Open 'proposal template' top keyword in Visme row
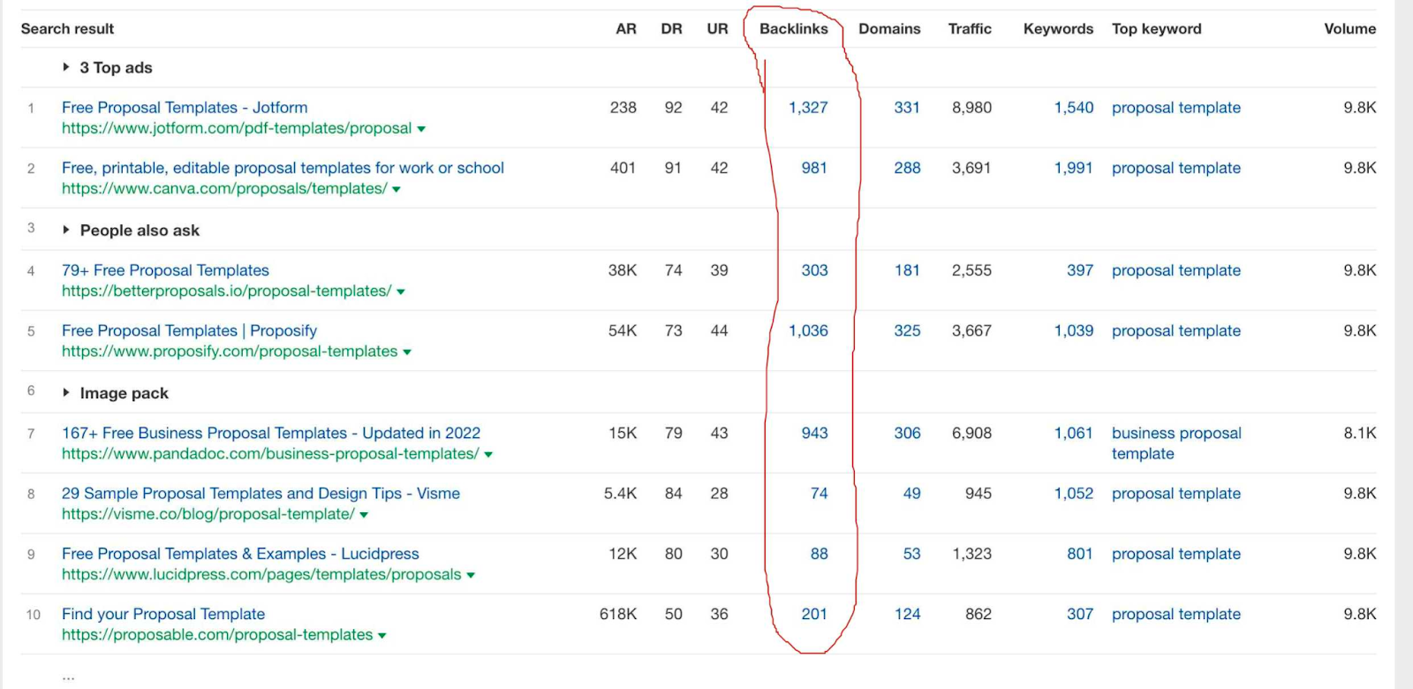The image size is (1413, 689). tap(1176, 493)
